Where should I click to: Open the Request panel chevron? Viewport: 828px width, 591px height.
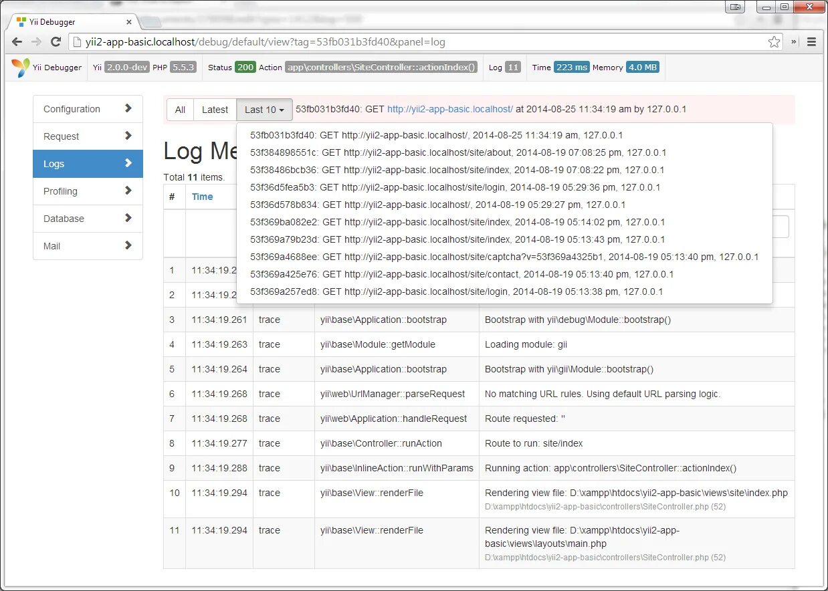pos(128,136)
